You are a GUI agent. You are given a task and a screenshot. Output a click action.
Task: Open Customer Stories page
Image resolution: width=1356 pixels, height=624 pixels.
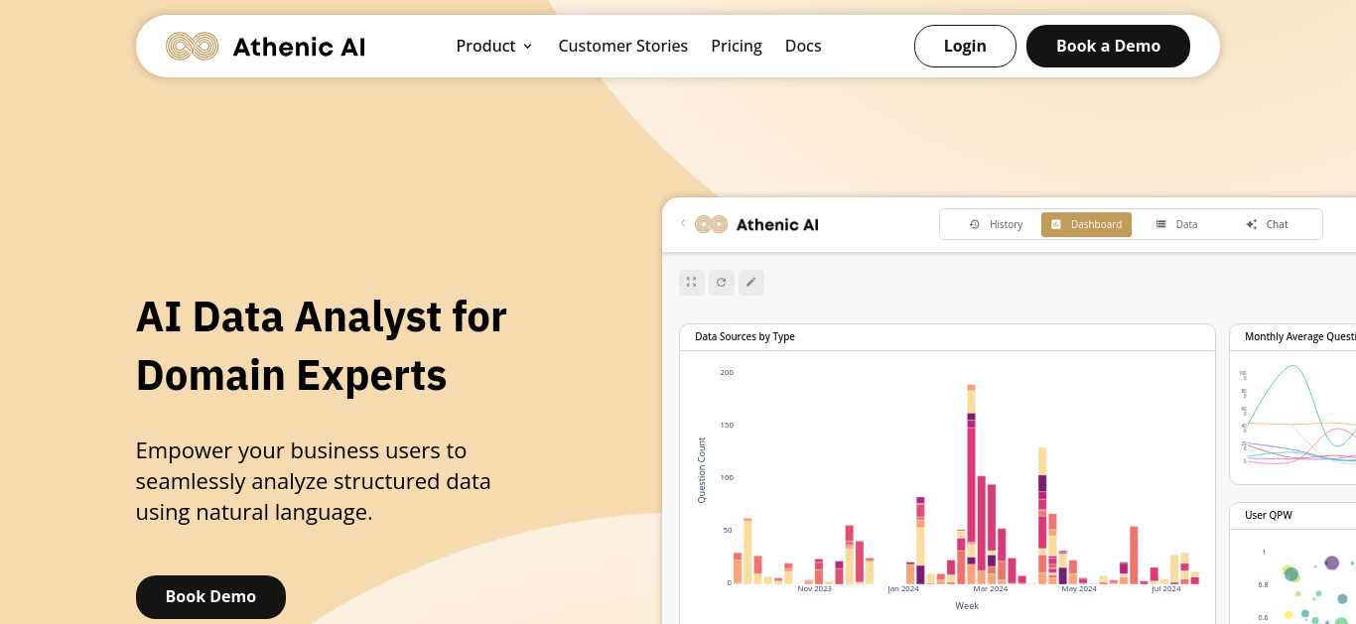pyautogui.click(x=622, y=46)
